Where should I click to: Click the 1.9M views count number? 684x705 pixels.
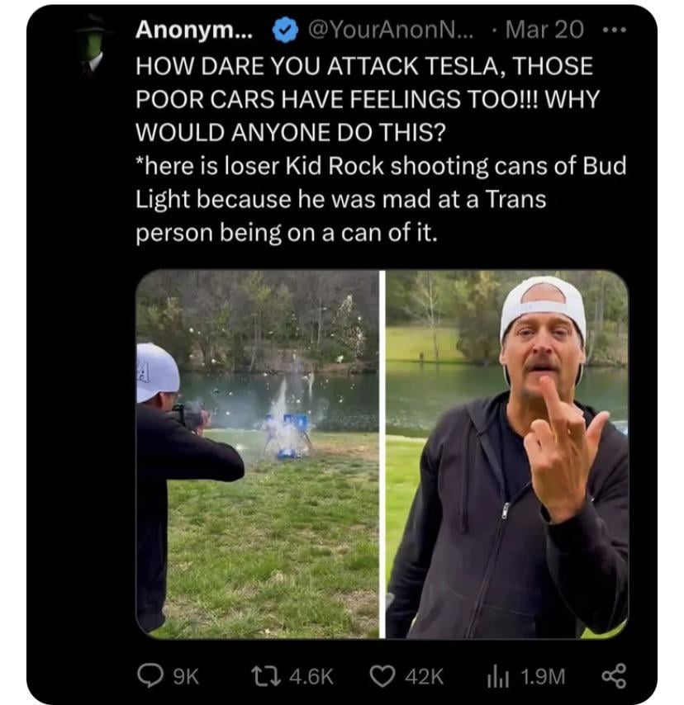point(544,676)
